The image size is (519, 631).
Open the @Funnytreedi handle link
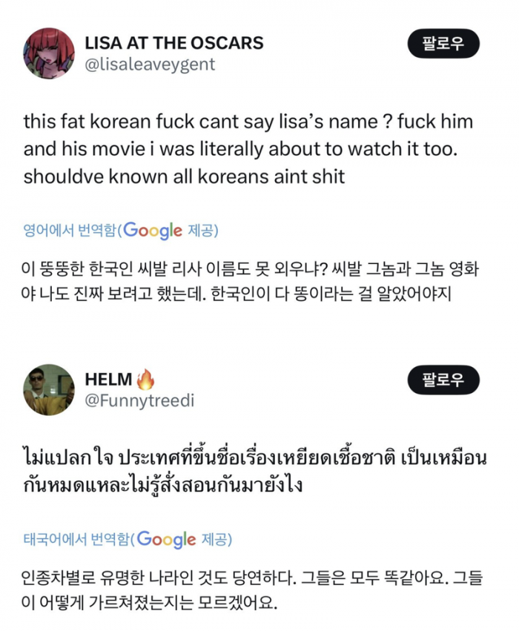click(139, 401)
